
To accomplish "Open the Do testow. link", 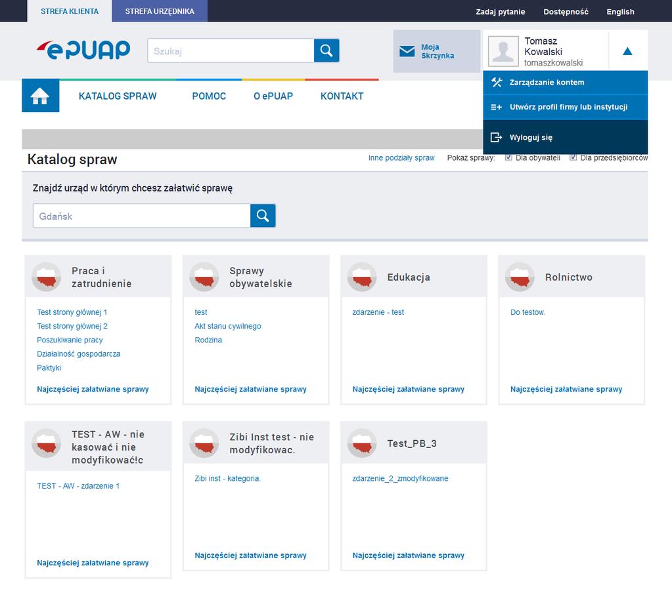I will point(527,312).
